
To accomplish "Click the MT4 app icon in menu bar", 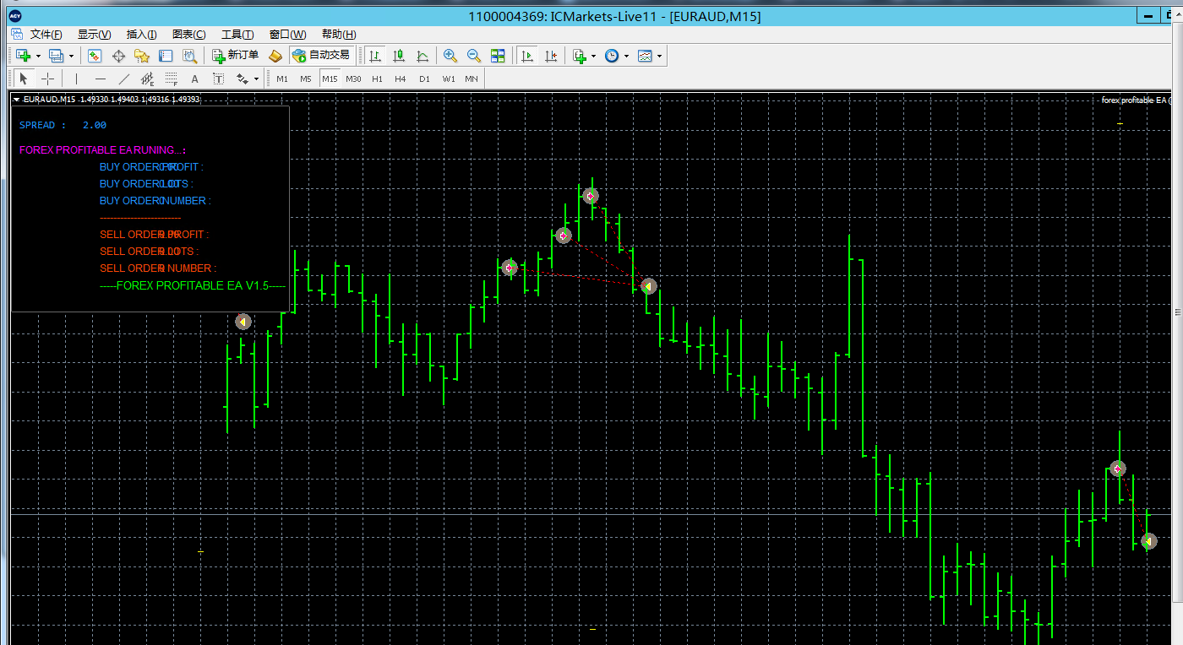I will pyautogui.click(x=16, y=34).
